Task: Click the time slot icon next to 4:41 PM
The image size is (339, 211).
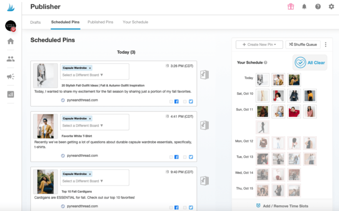Action: point(167,116)
